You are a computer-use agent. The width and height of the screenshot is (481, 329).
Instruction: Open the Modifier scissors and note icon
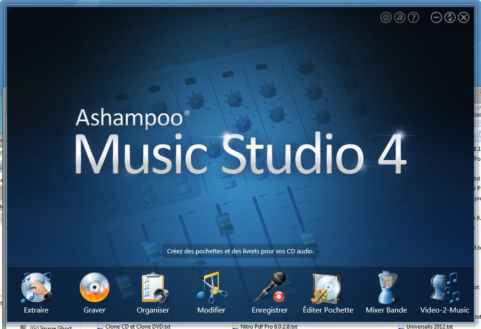211,288
